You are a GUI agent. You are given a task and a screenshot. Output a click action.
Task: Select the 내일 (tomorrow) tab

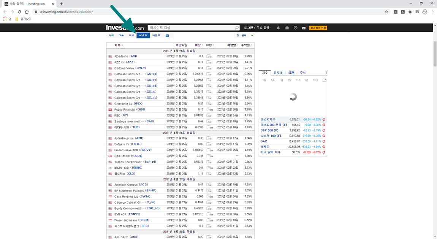(131, 35)
